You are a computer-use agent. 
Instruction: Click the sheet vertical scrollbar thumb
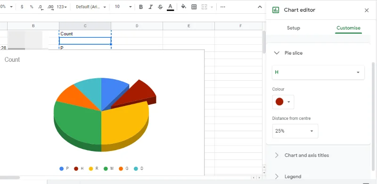pos(264,42)
